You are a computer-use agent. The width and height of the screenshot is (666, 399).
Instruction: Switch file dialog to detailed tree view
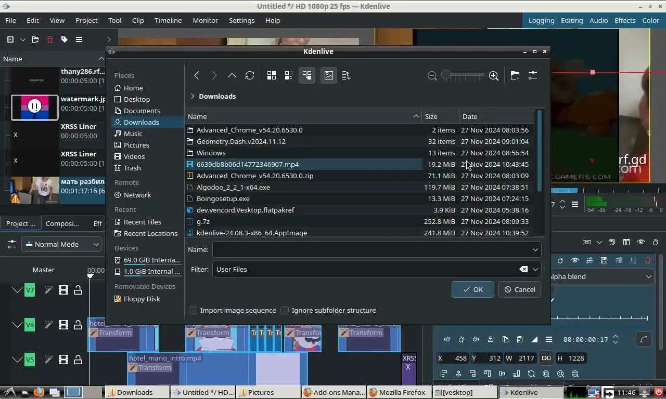307,75
